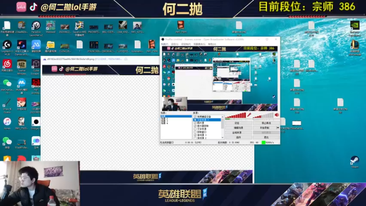The image size is (366, 206).
Task: Open the A Dance of Fire game icon
Action: [22, 45]
